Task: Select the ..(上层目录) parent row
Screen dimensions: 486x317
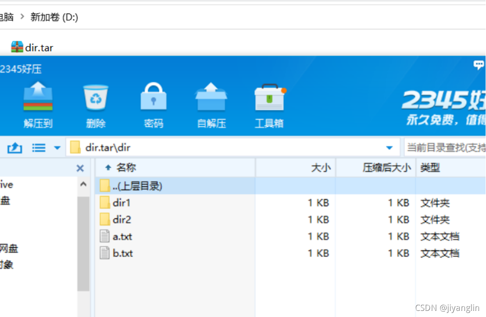Action: coord(290,186)
